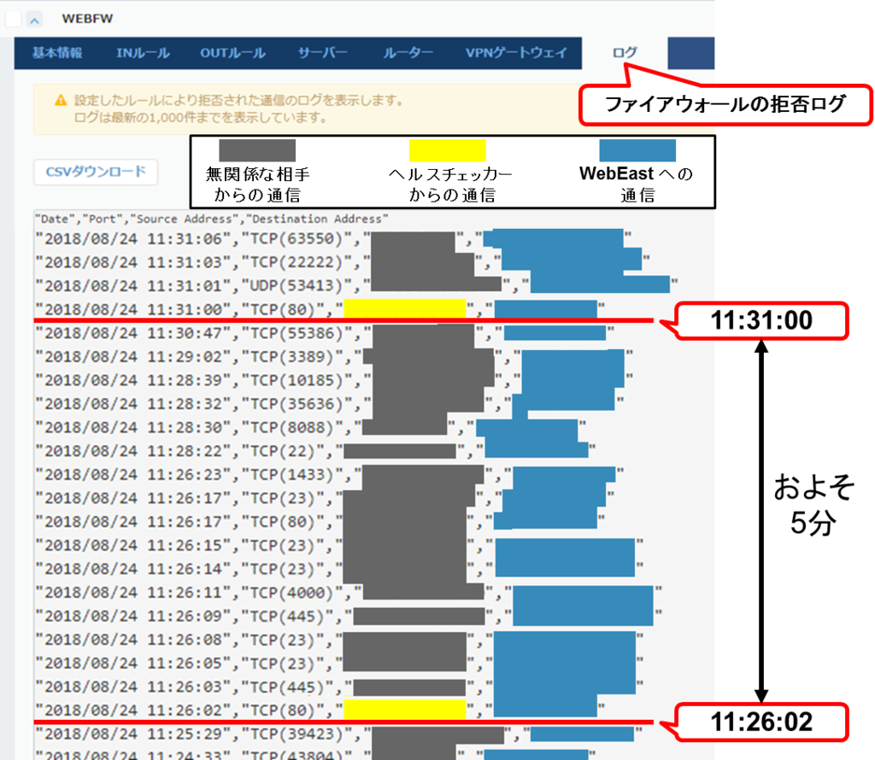Collapse the WEBFW section chevron
This screenshot has width=875, height=760.
[x=34, y=20]
